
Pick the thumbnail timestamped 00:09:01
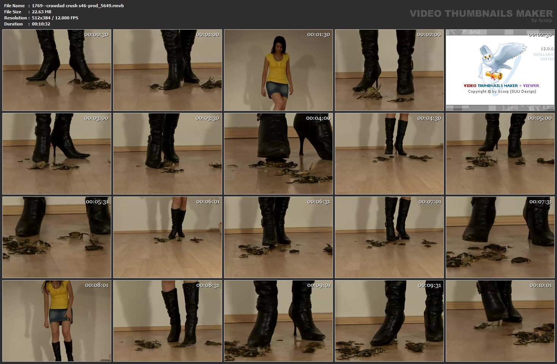pos(279,321)
